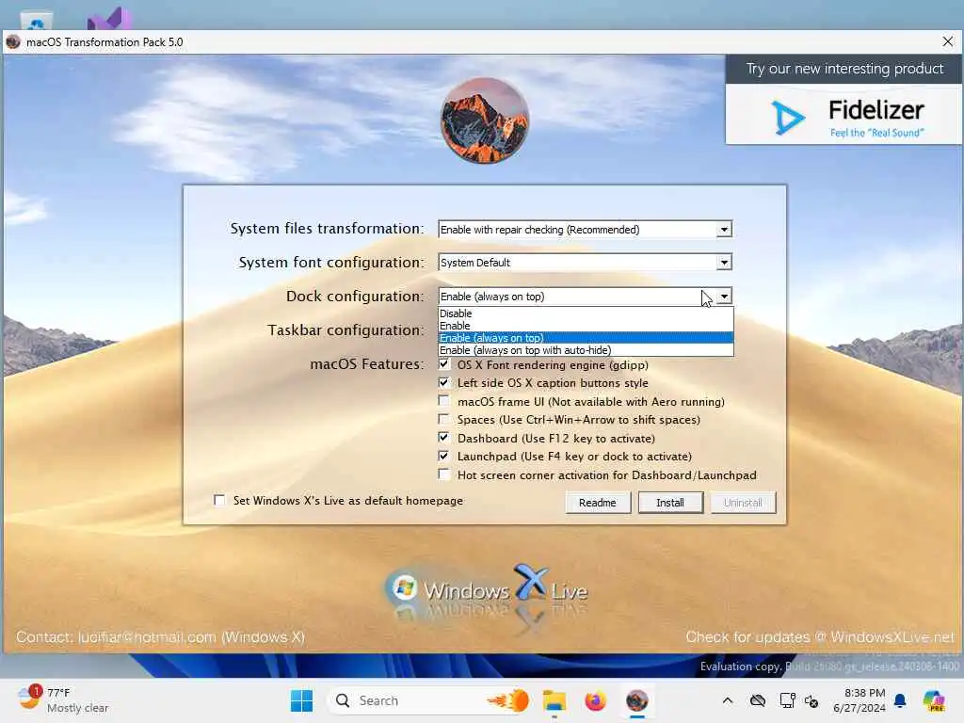The image size is (964, 723).
Task: Toggle Dashboard (Use F12 key) checkbox
Action: click(444, 438)
